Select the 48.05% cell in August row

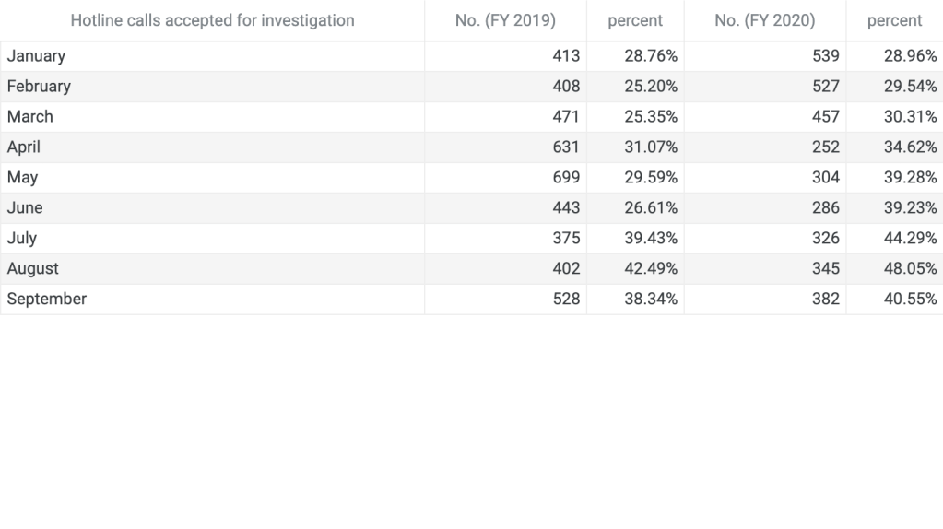pyautogui.click(x=910, y=269)
